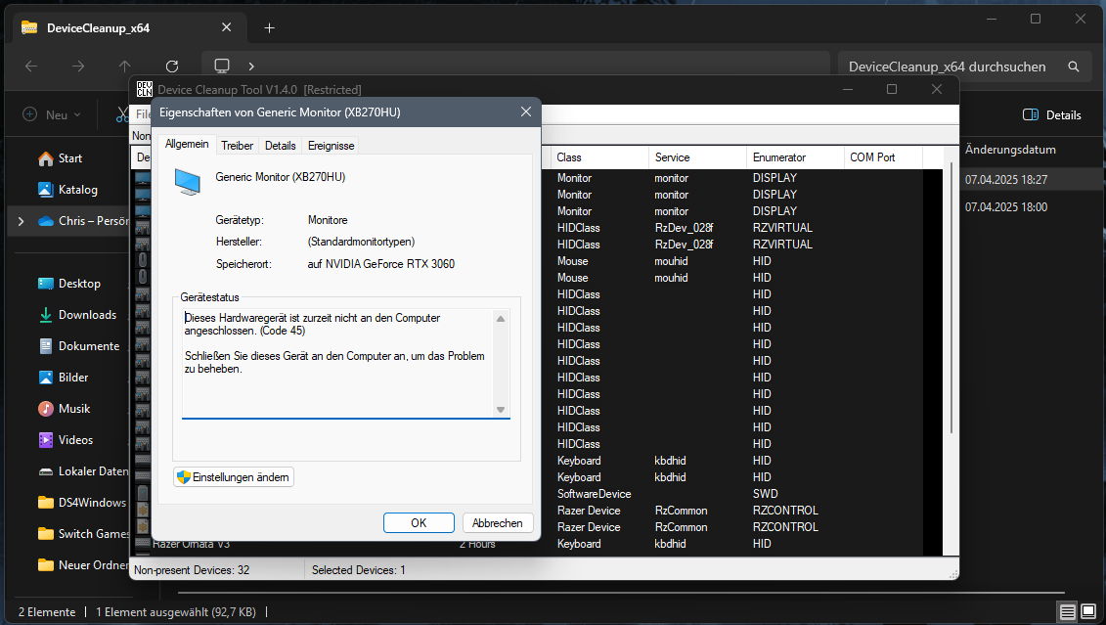This screenshot has width=1106, height=625.
Task: Sort files by Änderungsdatum column
Action: coord(1010,150)
